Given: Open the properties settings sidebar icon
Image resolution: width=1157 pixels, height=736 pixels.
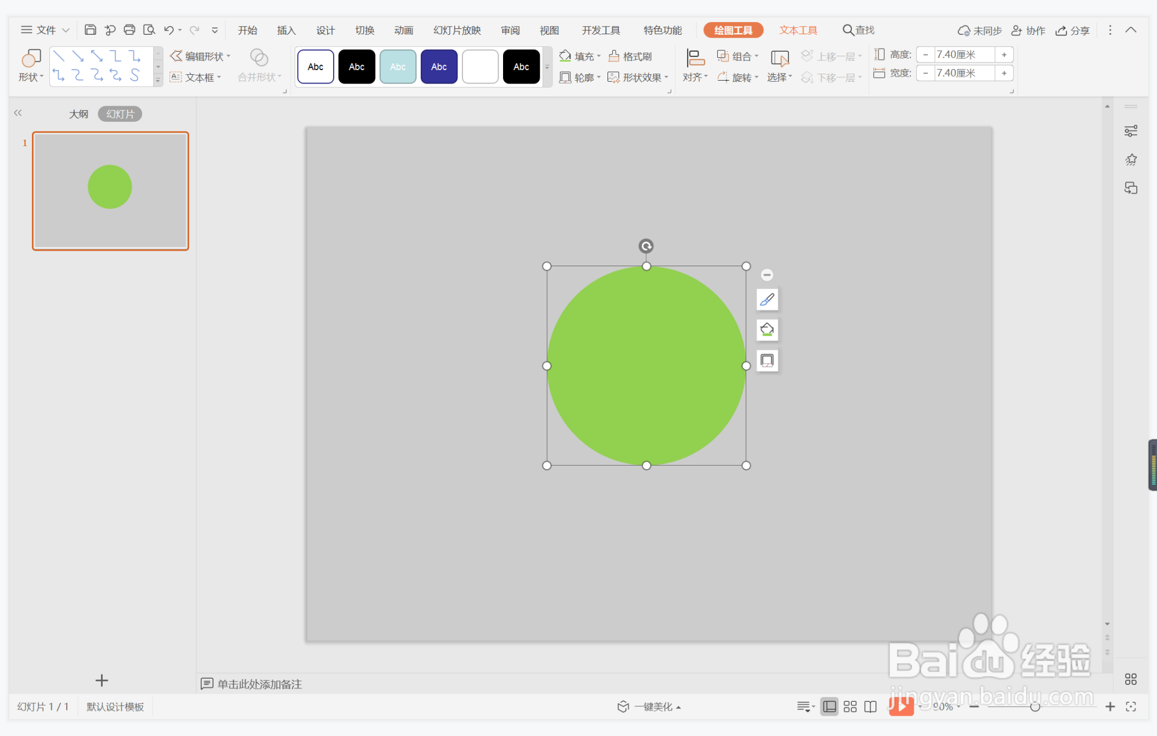Looking at the screenshot, I should tap(1131, 131).
